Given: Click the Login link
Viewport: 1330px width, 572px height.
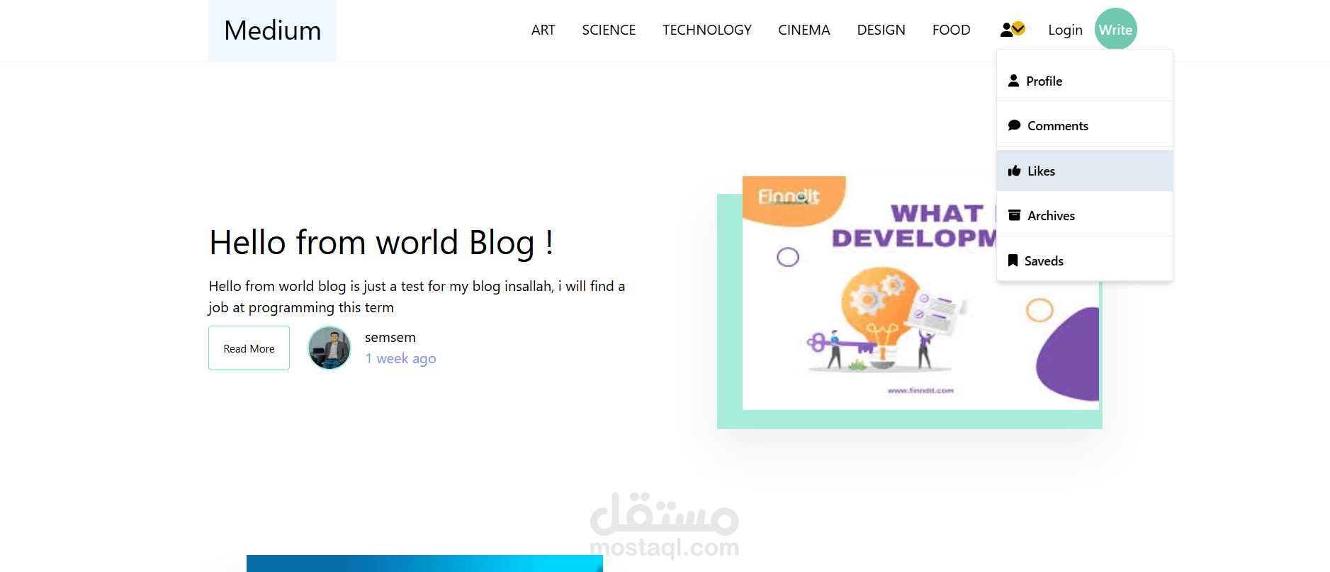Looking at the screenshot, I should (1066, 30).
